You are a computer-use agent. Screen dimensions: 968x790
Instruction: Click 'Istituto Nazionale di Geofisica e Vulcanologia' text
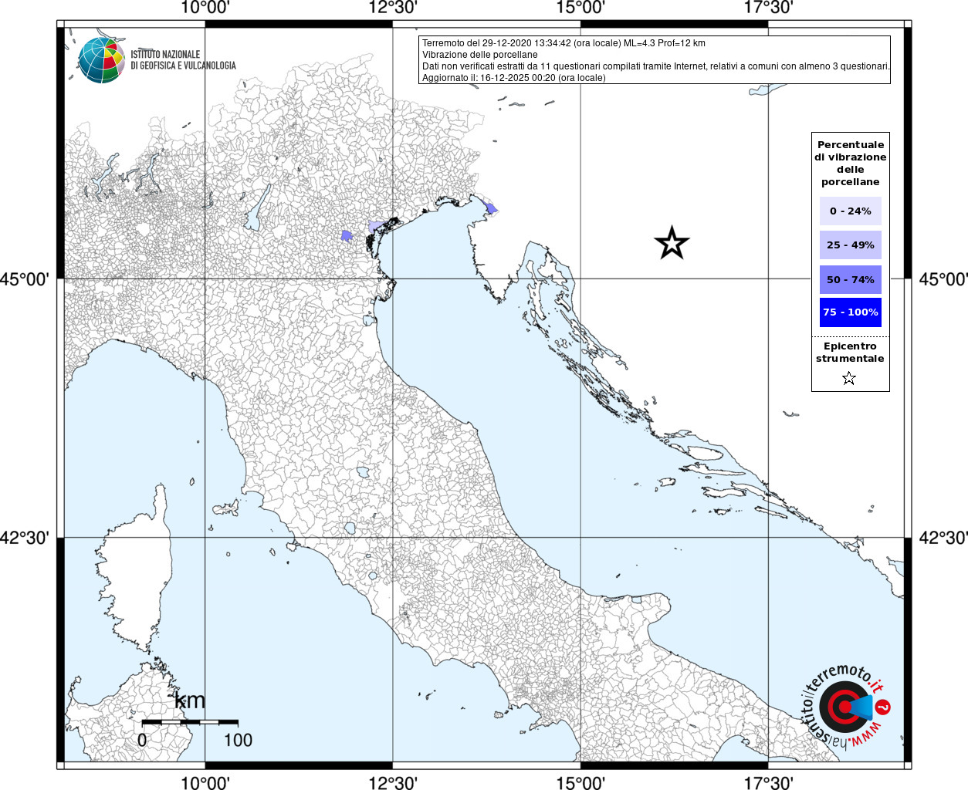[x=183, y=60]
